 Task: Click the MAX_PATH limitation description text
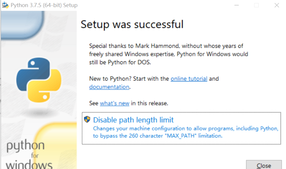click(186, 132)
